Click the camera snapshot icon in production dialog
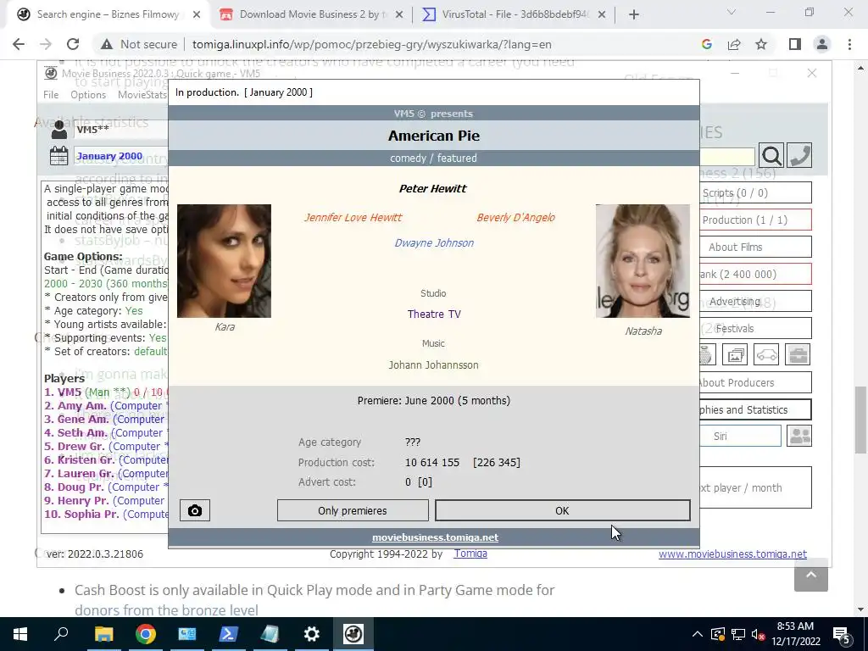 tap(195, 510)
